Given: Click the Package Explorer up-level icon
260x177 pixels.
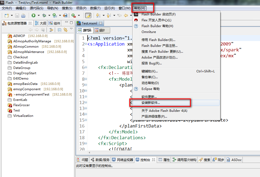Looking at the screenshot, I should click(43, 30).
